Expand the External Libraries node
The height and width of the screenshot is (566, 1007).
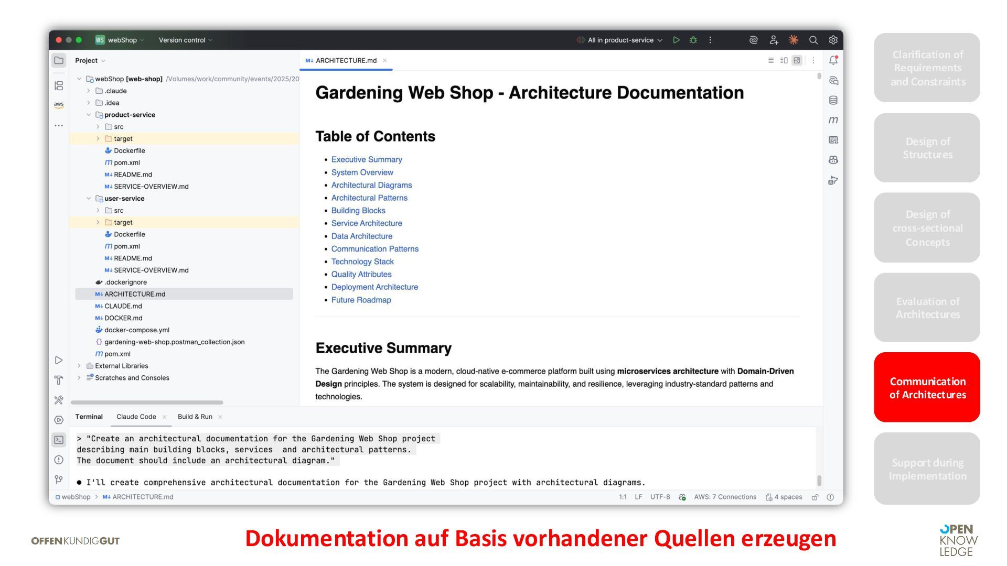pos(79,366)
